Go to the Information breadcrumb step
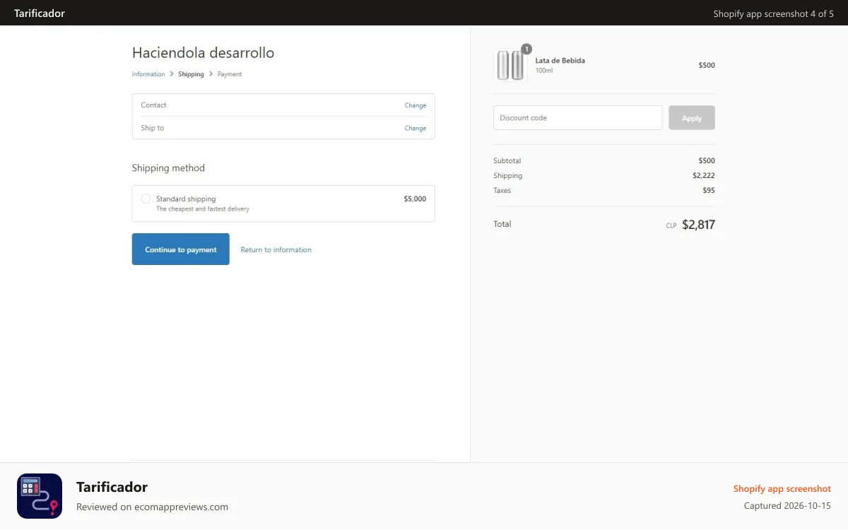 coord(148,74)
